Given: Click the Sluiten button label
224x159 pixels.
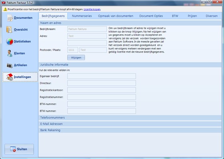Looking at the screenshot, I should (x=22, y=149).
